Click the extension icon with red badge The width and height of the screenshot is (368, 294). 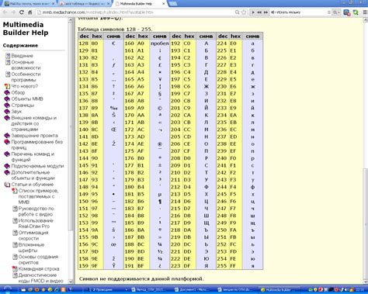click(x=346, y=12)
